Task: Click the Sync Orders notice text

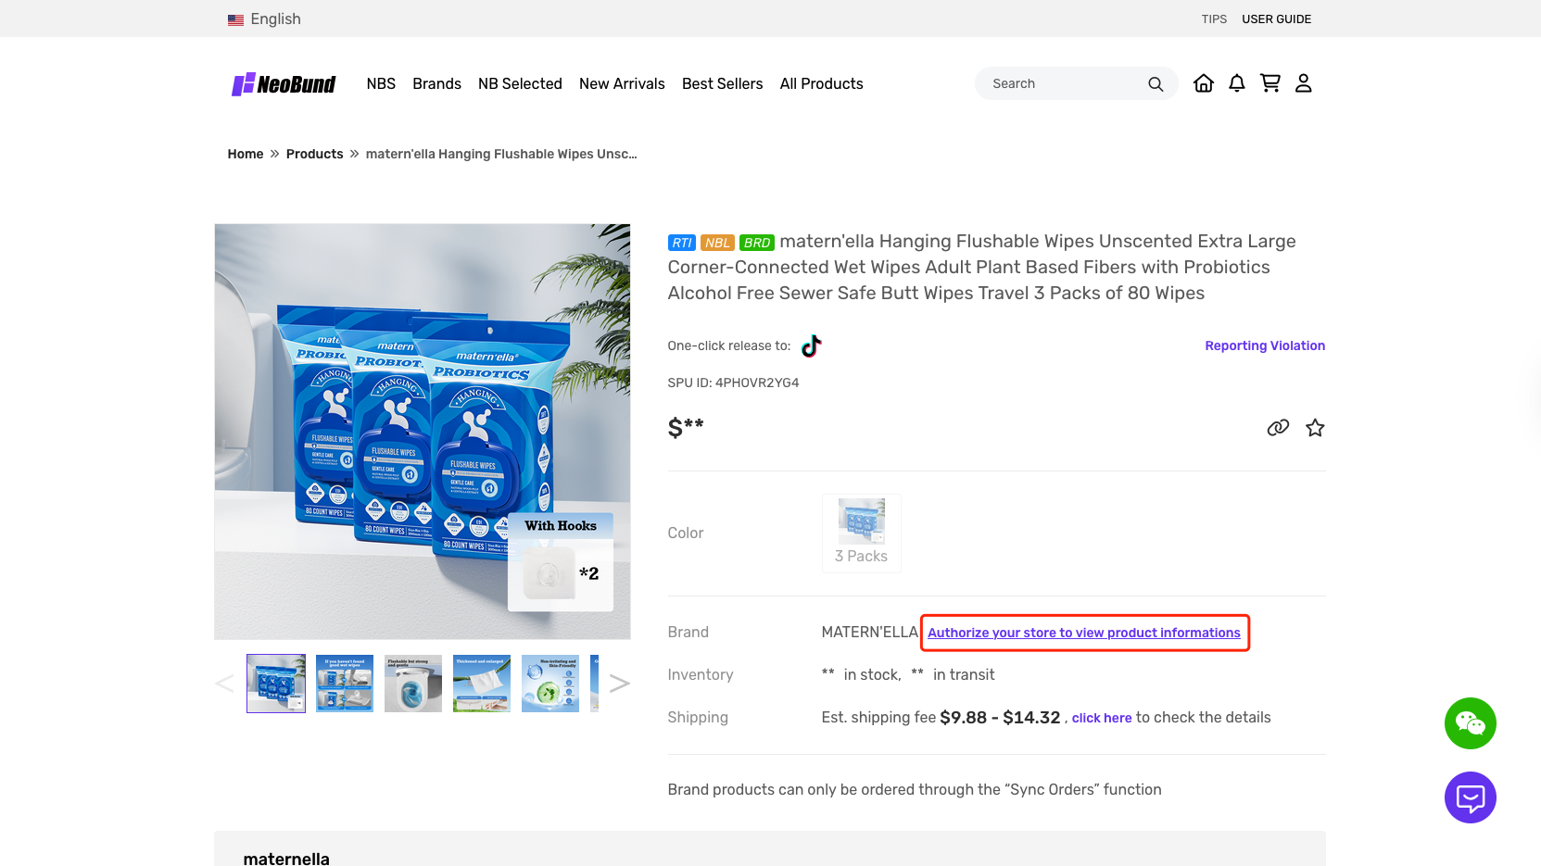Action: click(915, 790)
